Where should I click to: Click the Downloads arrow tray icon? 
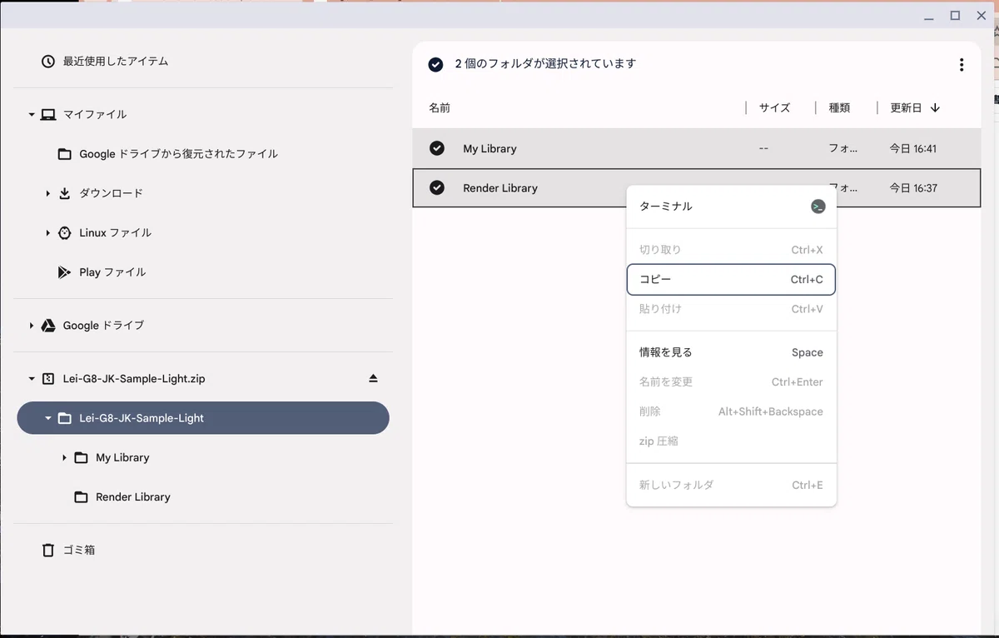point(65,193)
